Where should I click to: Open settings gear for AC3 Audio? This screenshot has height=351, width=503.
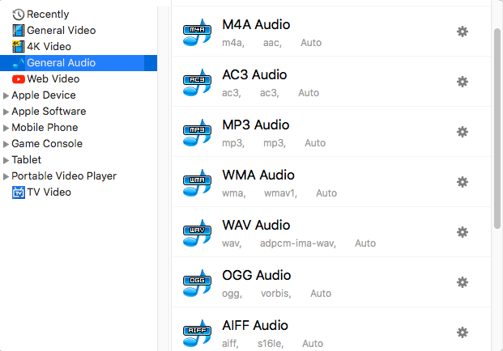463,82
